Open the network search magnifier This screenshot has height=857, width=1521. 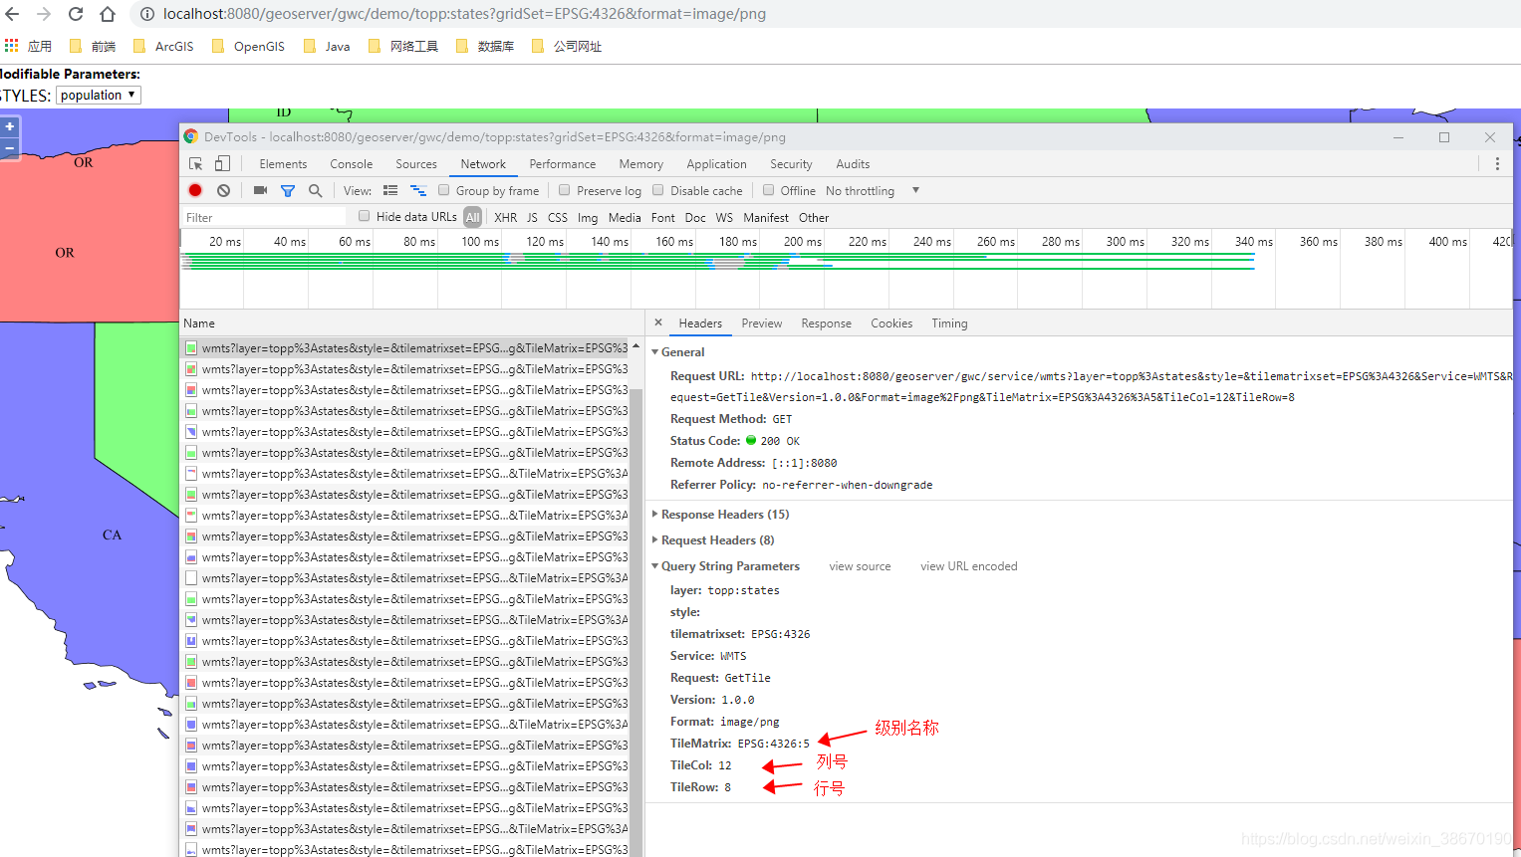click(315, 190)
